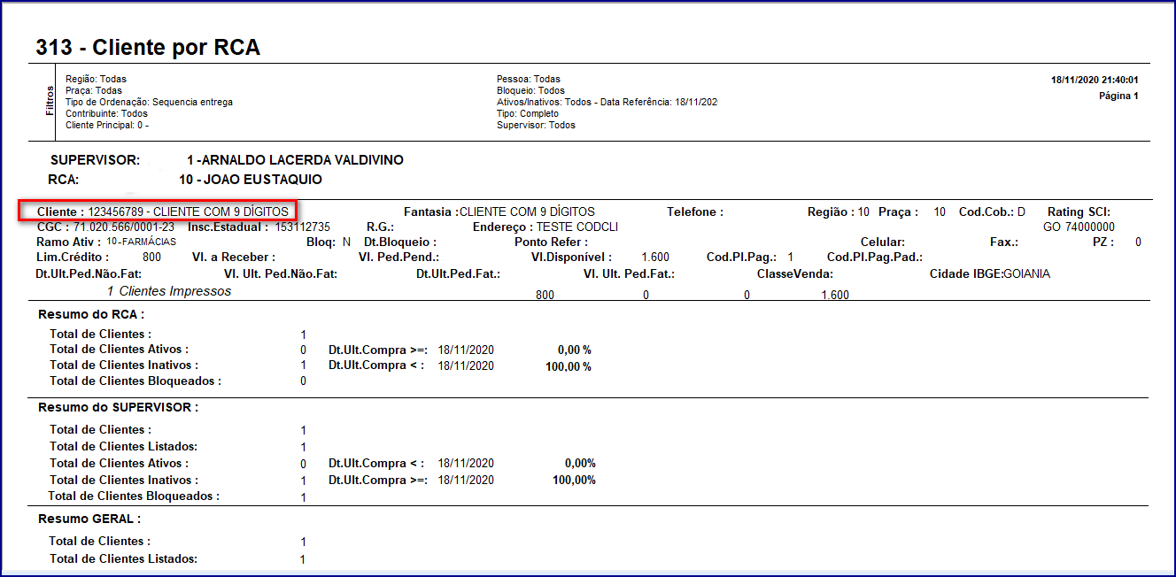This screenshot has width=1176, height=577.
Task: Click report timestamp '18/11/2020 21:40:01'
Action: pyautogui.click(x=1095, y=81)
